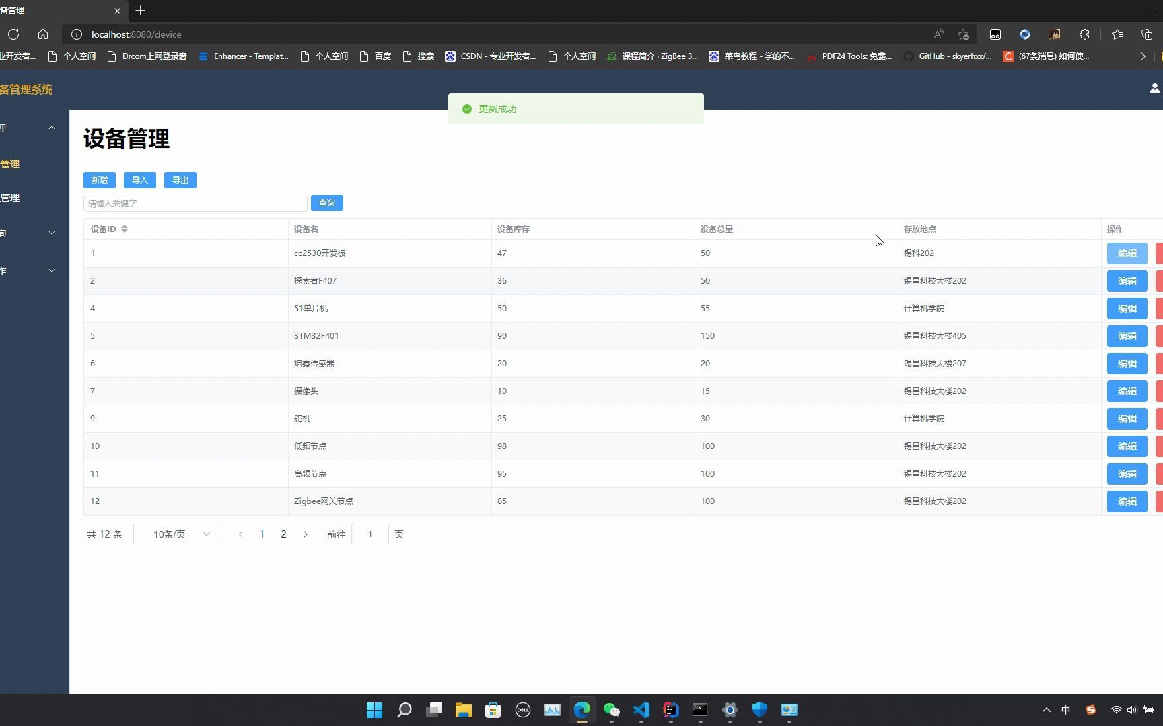The image size is (1163, 726).
Task: Go to page 2 of the table
Action: point(283,534)
